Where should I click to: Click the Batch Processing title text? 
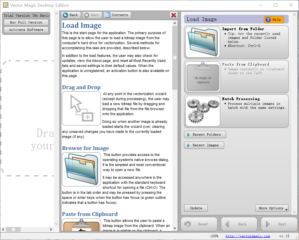point(241,99)
